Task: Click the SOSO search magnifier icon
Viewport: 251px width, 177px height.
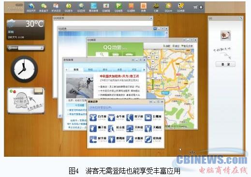Action: [x=42, y=48]
